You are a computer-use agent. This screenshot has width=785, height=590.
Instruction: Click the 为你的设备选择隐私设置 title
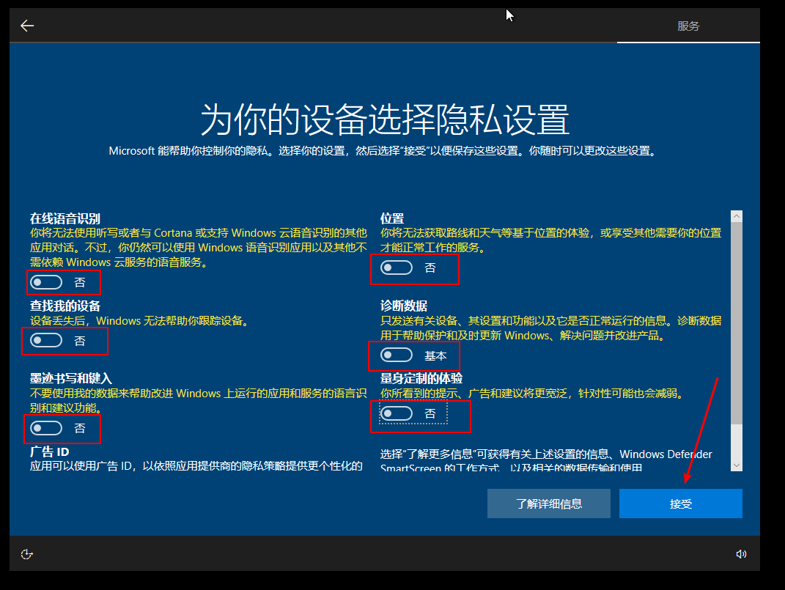385,119
